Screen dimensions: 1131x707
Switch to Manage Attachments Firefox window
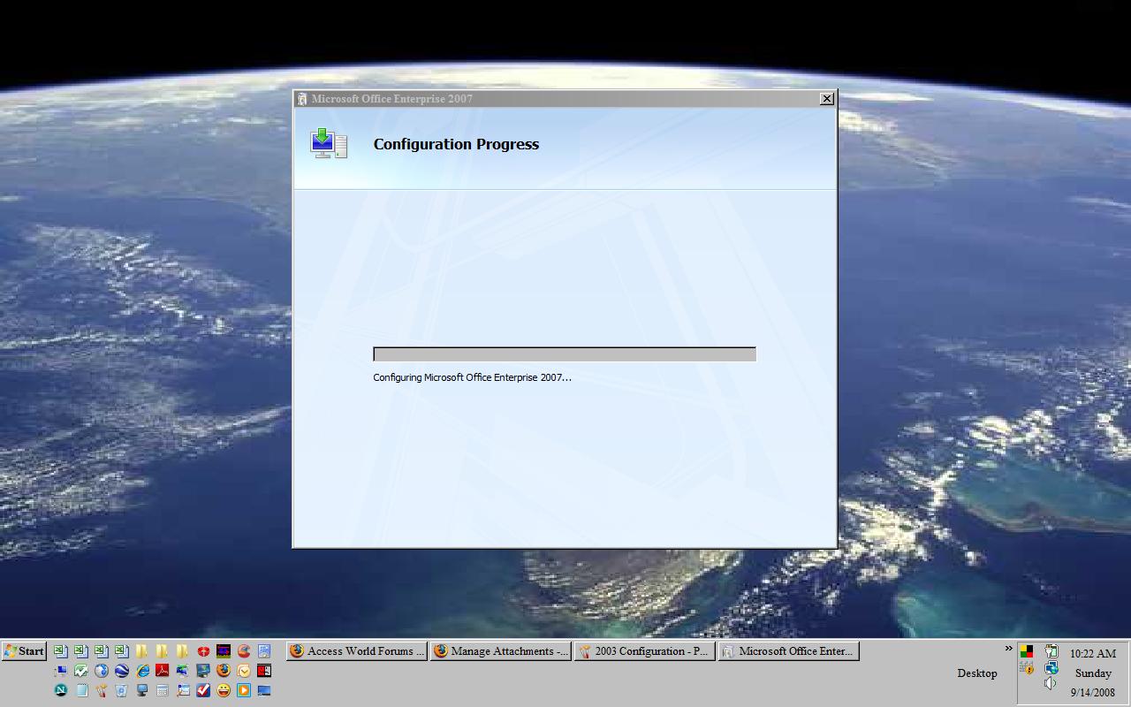pos(500,651)
